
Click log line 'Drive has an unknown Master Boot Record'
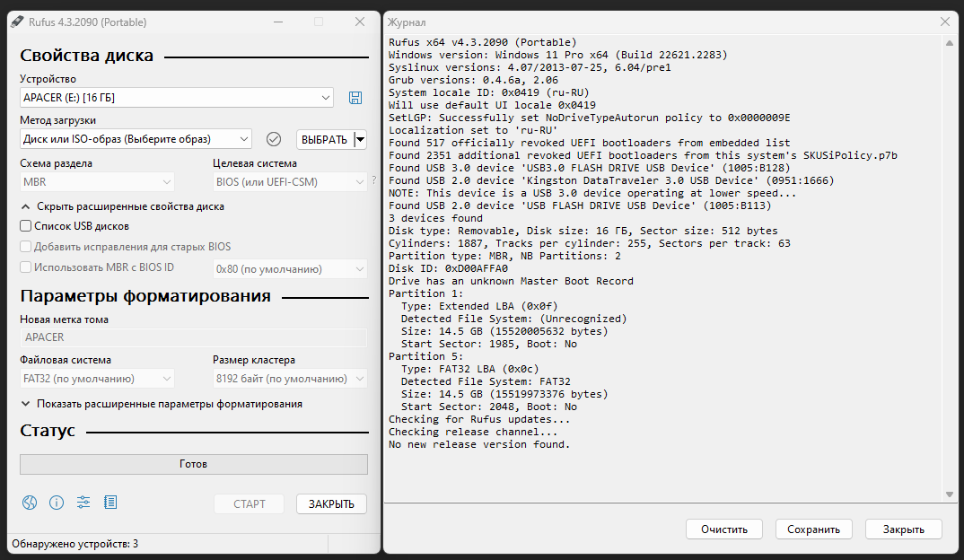(x=511, y=281)
